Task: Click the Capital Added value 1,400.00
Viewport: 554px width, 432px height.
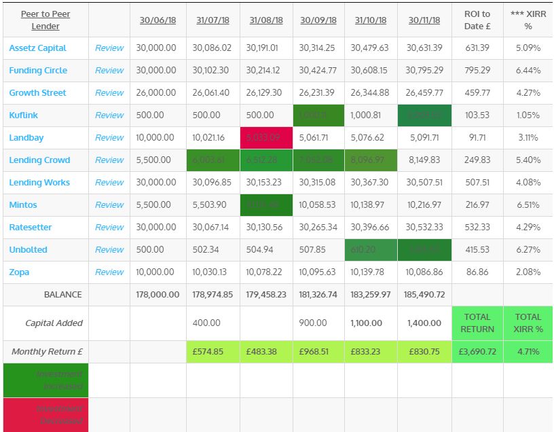Action: (424, 323)
